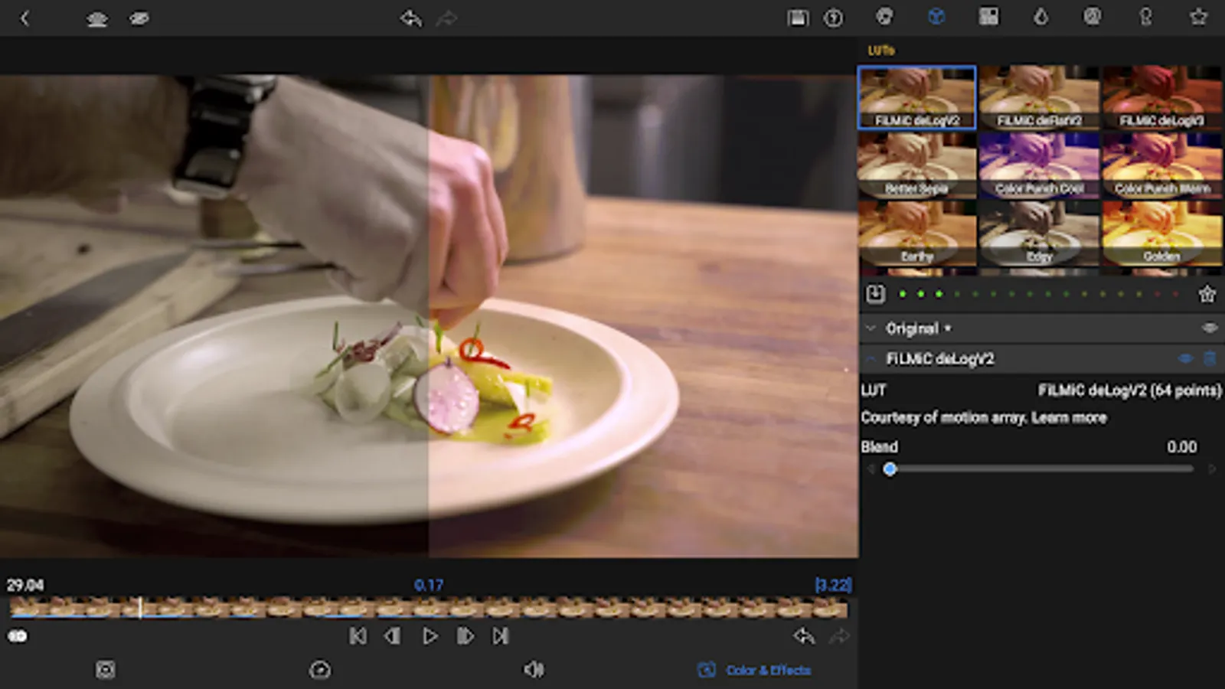This screenshot has width=1225, height=689.
Task: Open the Original dropdown arrow
Action: tap(948, 328)
